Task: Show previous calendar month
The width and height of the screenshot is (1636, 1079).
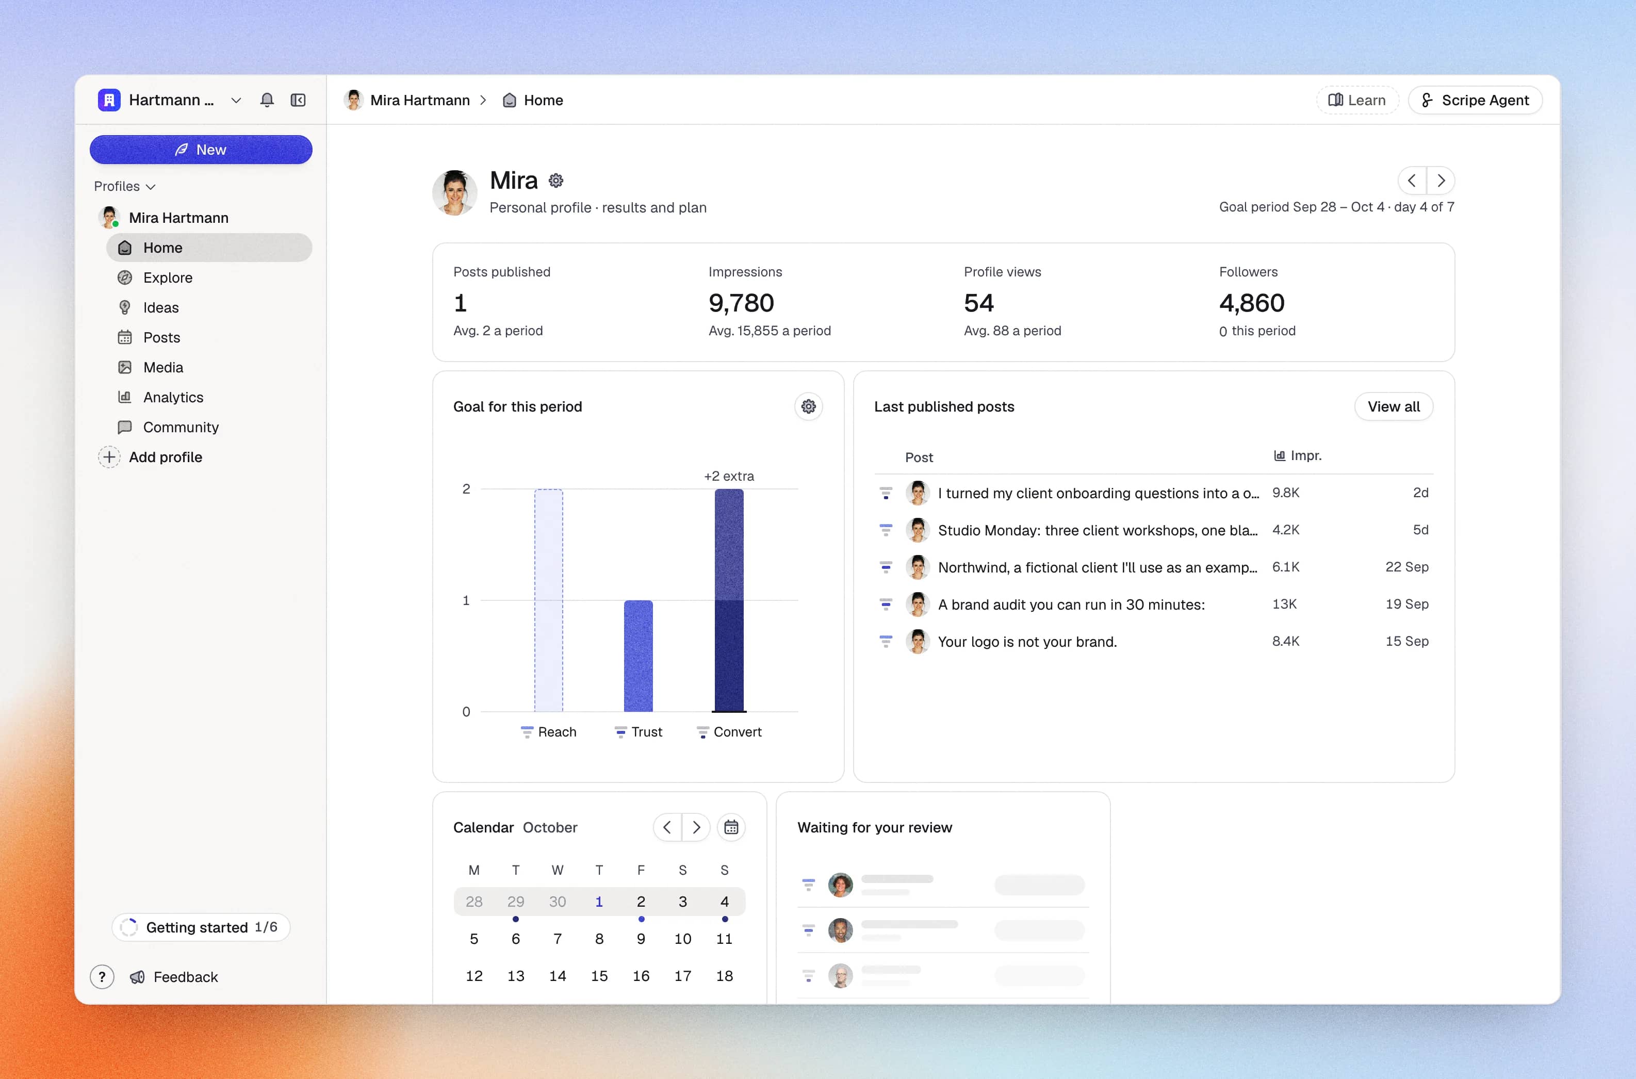Action: click(667, 827)
